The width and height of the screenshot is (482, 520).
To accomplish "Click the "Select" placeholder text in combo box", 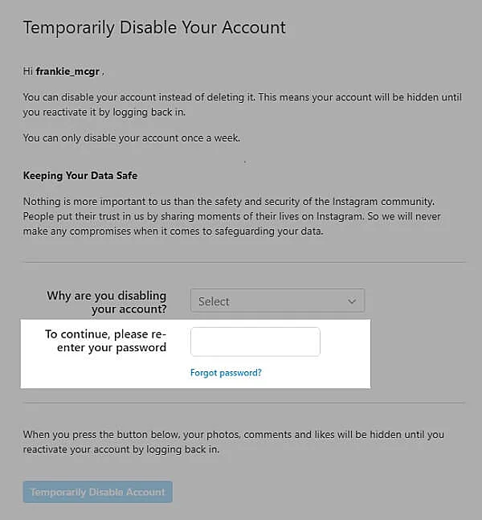I will coord(214,301).
